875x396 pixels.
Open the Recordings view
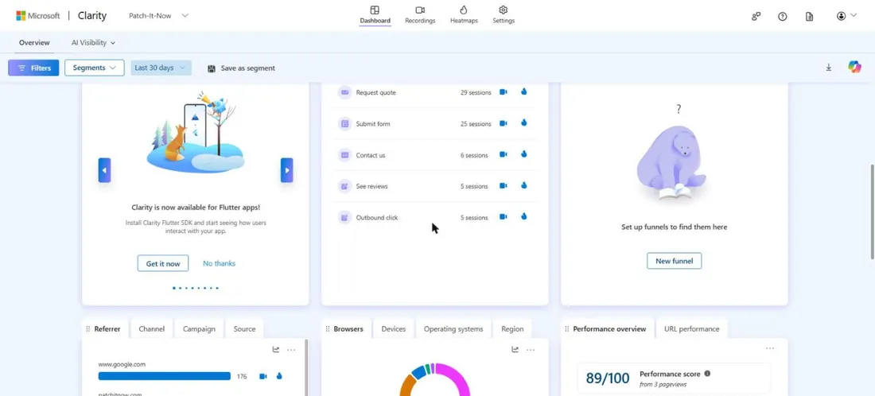[420, 15]
